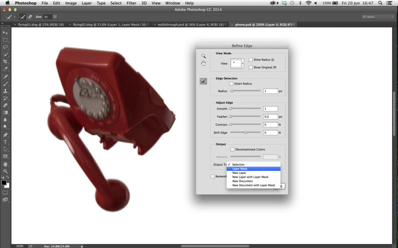Select the Eyedropper tool

[x=5, y=69]
